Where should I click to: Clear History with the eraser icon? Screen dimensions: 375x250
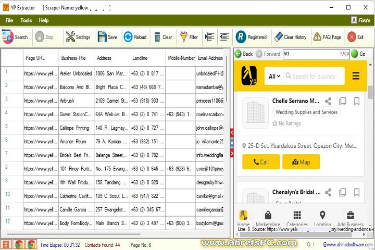278,37
